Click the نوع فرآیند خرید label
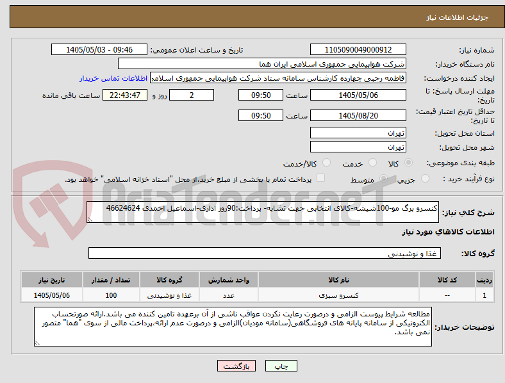This screenshot has height=383, width=505. [x=469, y=179]
